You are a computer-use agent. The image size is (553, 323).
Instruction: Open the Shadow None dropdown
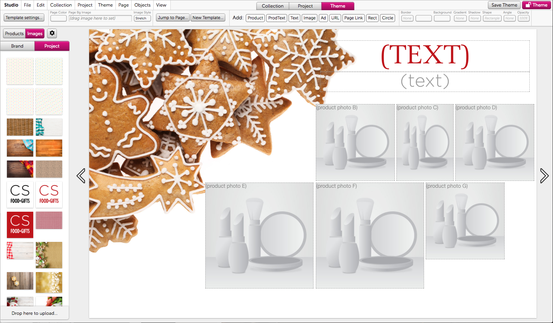click(x=475, y=18)
